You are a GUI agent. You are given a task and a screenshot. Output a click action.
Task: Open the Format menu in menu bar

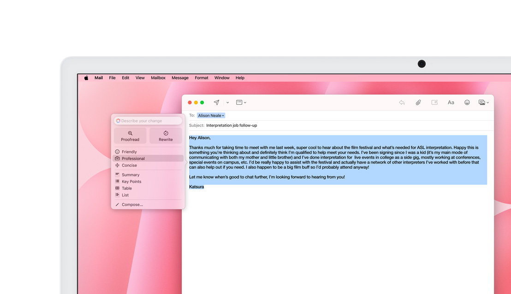coord(201,78)
